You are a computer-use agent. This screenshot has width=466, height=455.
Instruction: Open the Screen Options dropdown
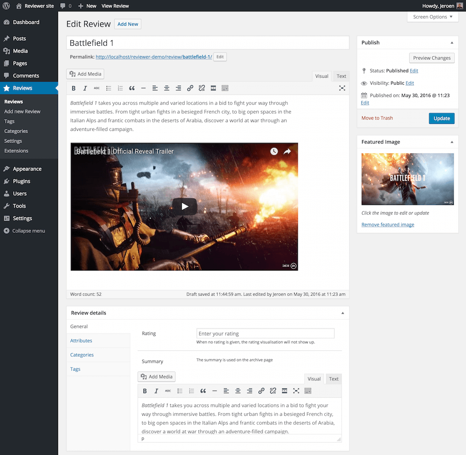click(x=433, y=17)
